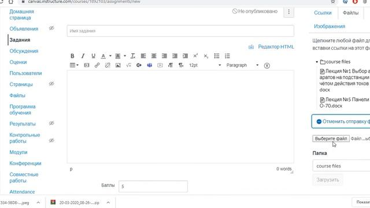Toggle underline formatting in editor

coord(93,56)
